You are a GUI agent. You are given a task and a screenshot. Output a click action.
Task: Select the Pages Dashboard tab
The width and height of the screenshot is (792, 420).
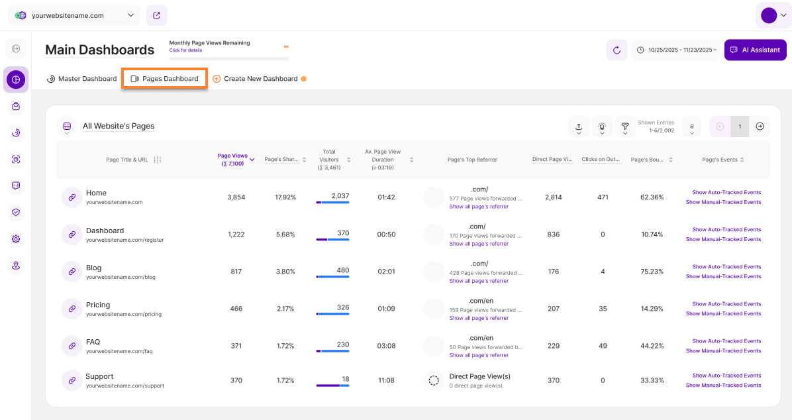(164, 79)
